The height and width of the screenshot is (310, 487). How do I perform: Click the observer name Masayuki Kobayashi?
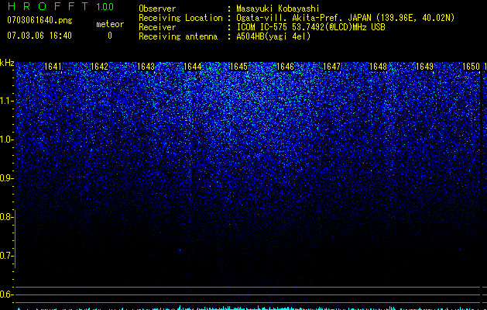click(278, 9)
